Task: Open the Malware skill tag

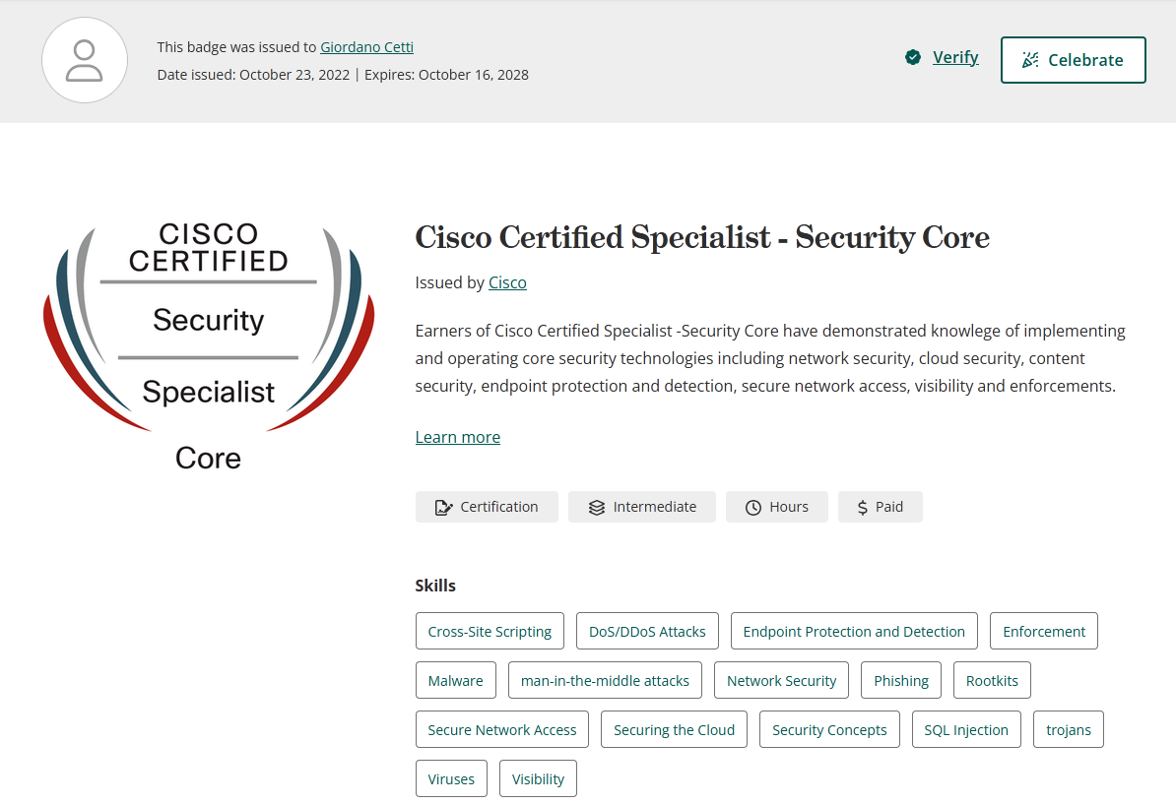Action: [x=455, y=680]
